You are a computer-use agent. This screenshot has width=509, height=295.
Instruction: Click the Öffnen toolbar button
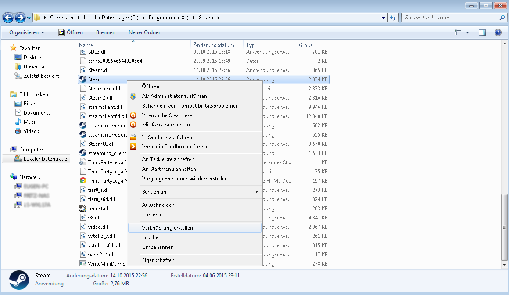[x=71, y=32]
